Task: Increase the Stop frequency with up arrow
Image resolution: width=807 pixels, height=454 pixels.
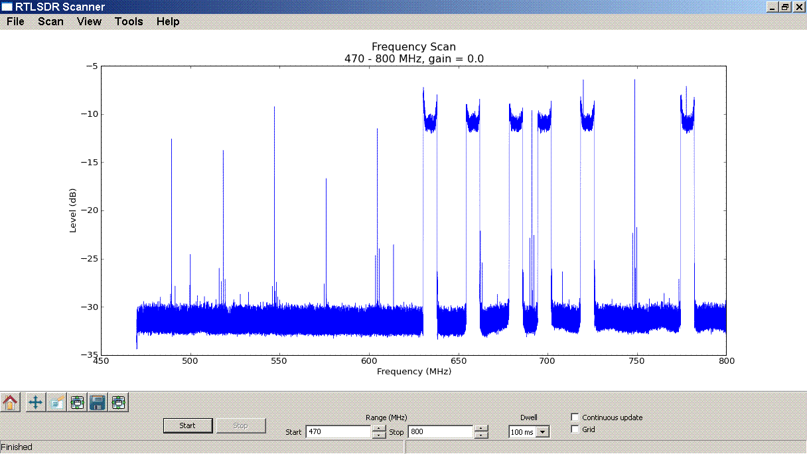Action: coord(481,429)
